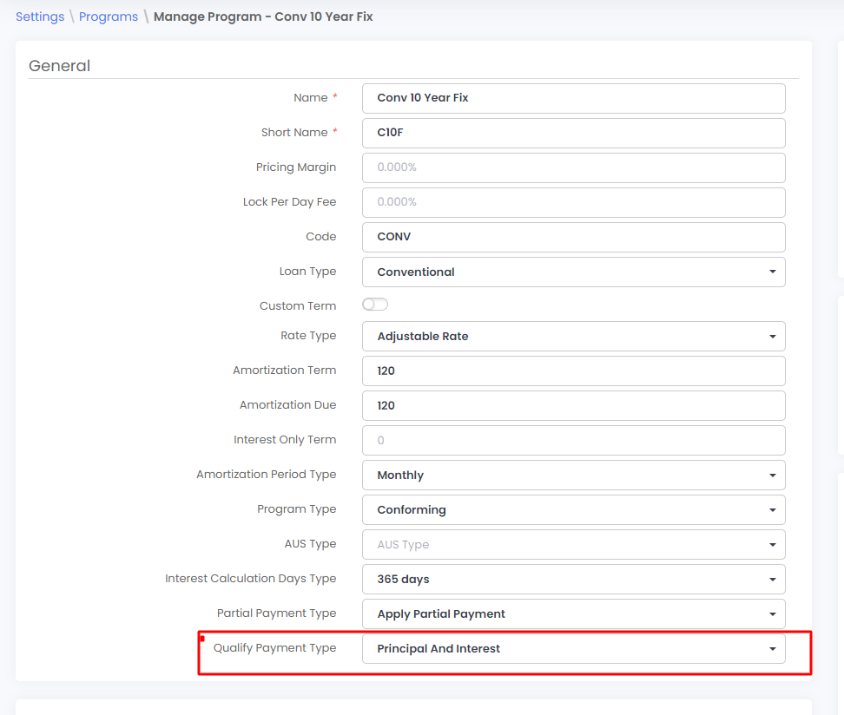The image size is (844, 715).
Task: Toggle the Custom Term switch
Action: coord(375,305)
